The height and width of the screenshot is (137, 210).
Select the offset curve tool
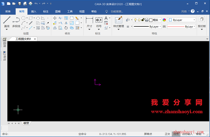point(55,28)
